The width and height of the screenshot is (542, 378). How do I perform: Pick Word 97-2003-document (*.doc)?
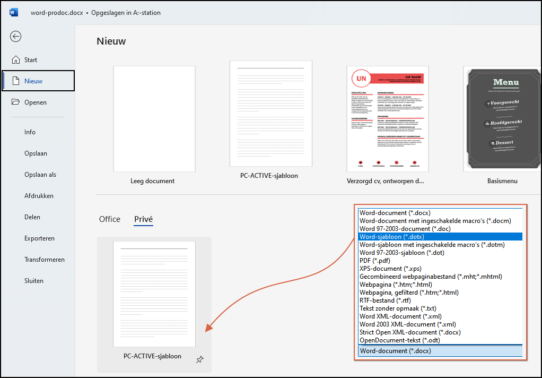(x=440, y=229)
